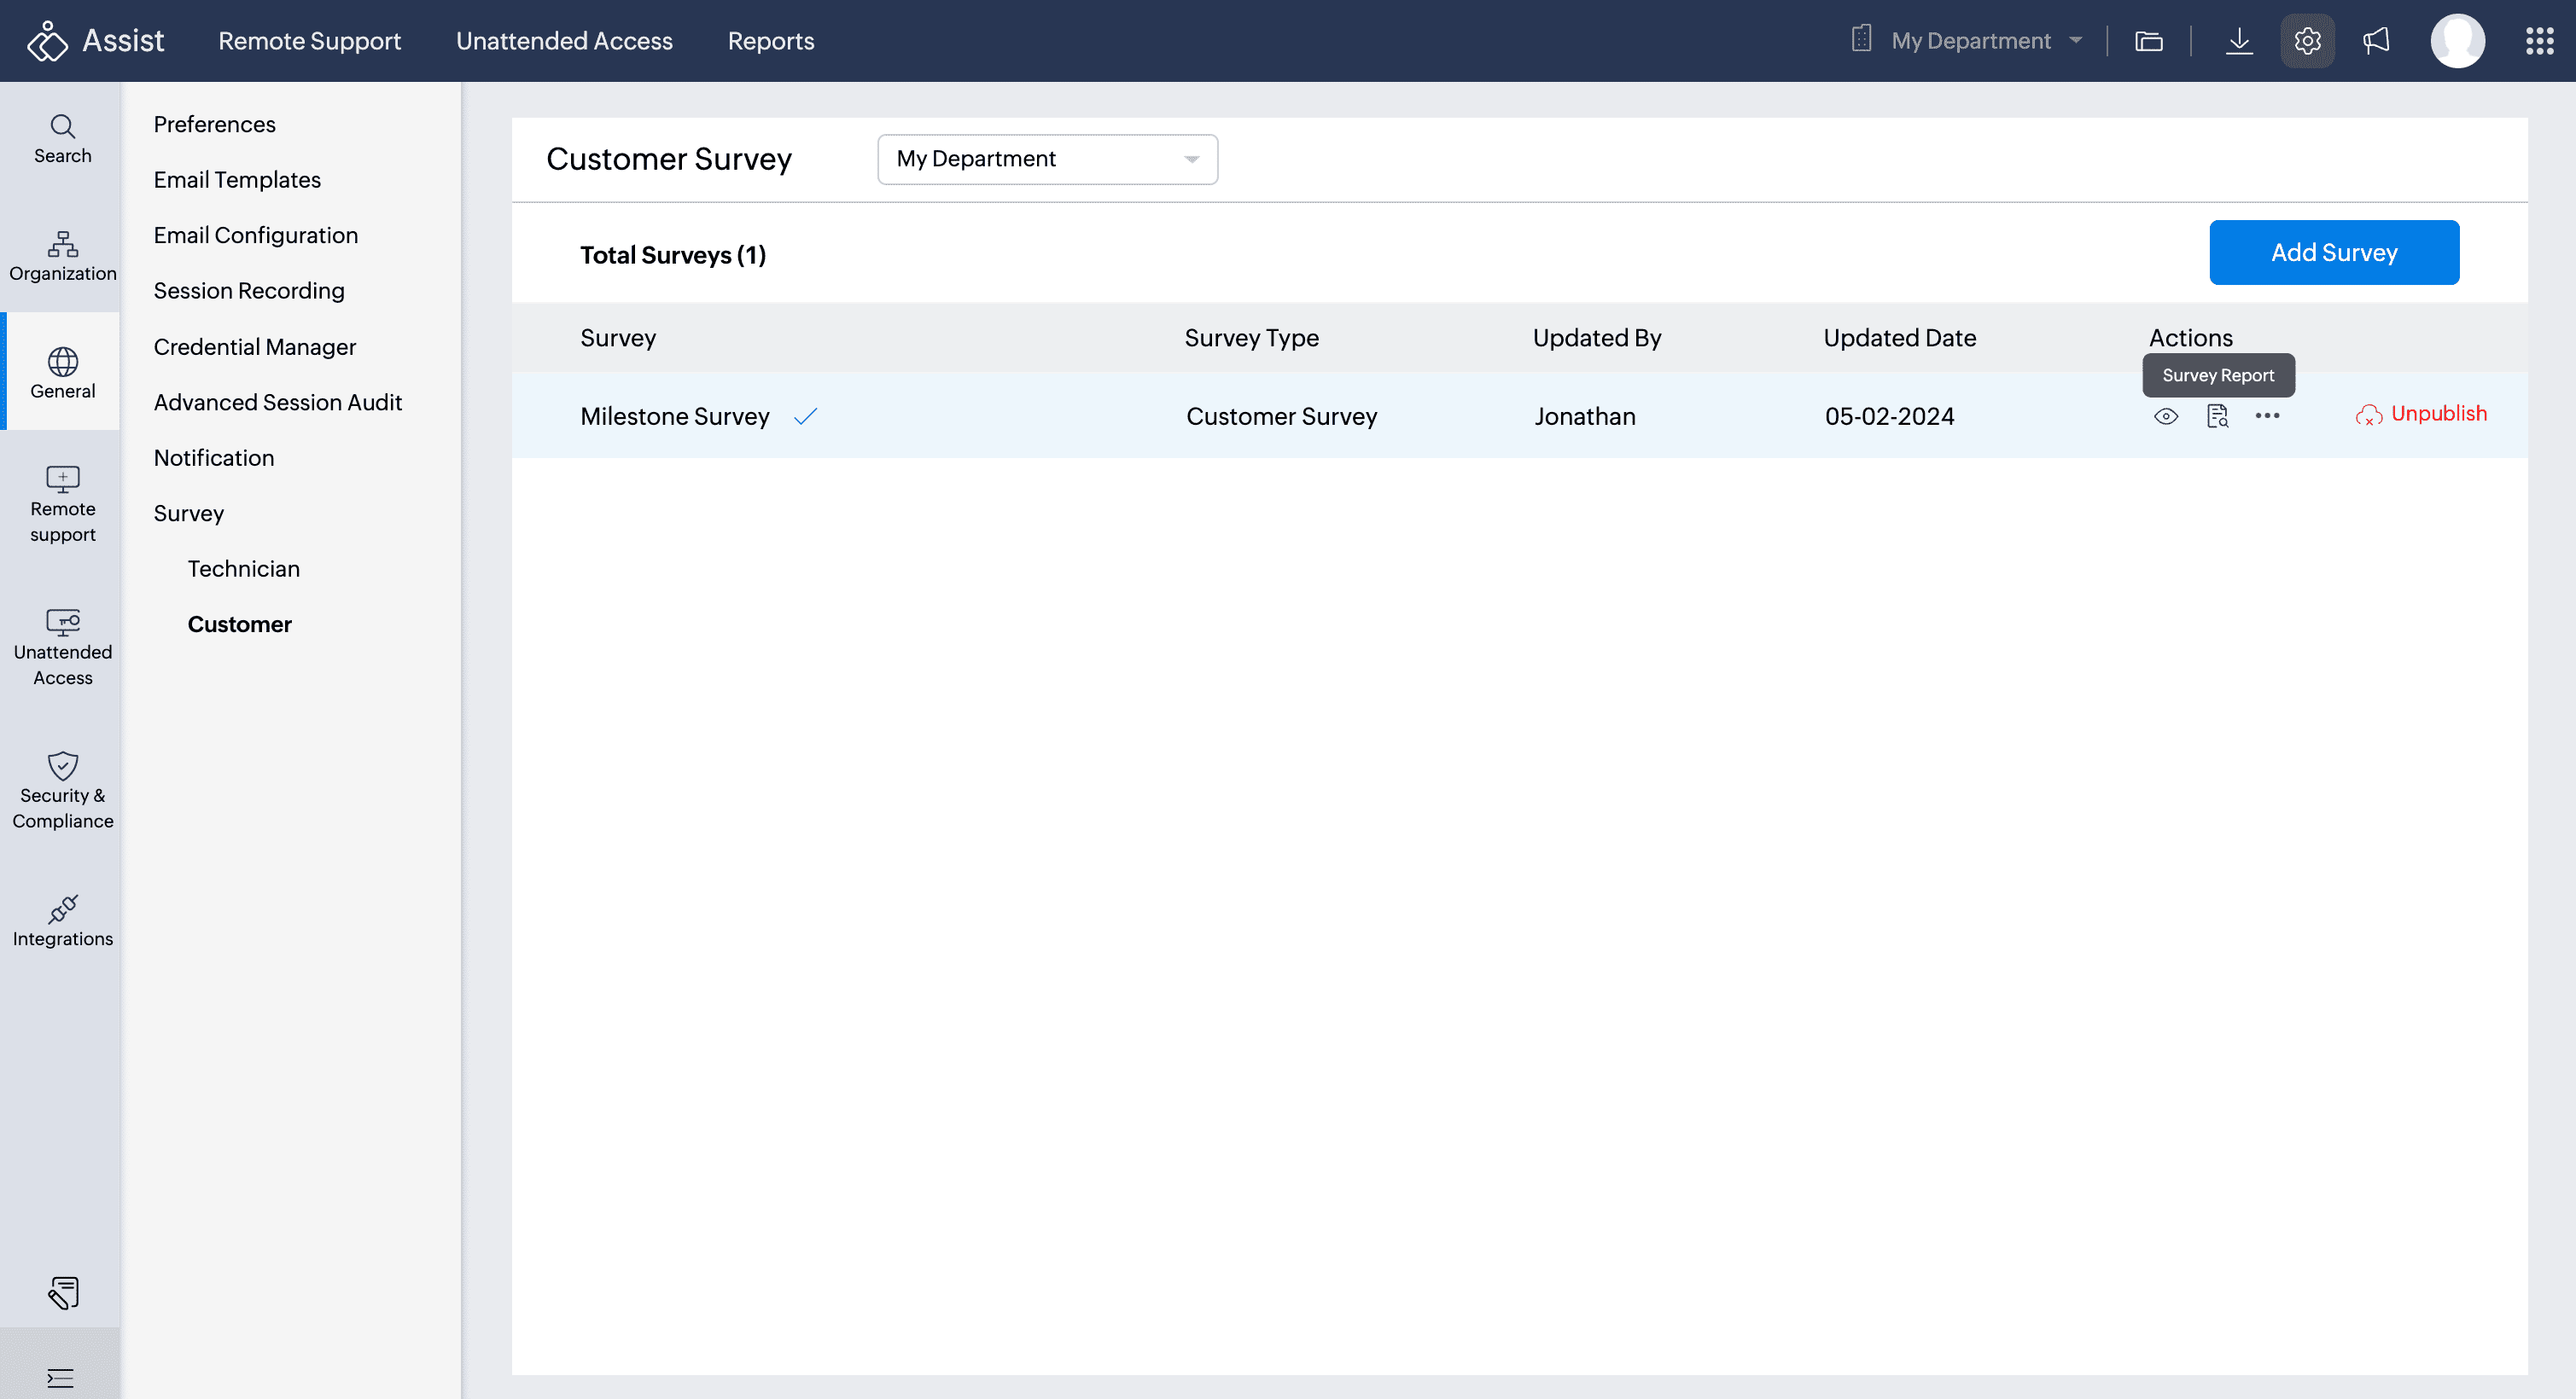Viewport: 2576px width, 1399px height.
Task: Preview Milestone Survey using the eye icon
Action: click(2166, 415)
